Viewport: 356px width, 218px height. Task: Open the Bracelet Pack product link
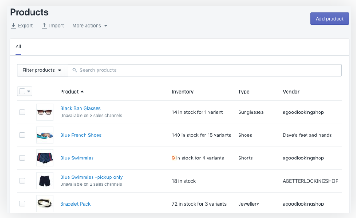pyautogui.click(x=75, y=204)
